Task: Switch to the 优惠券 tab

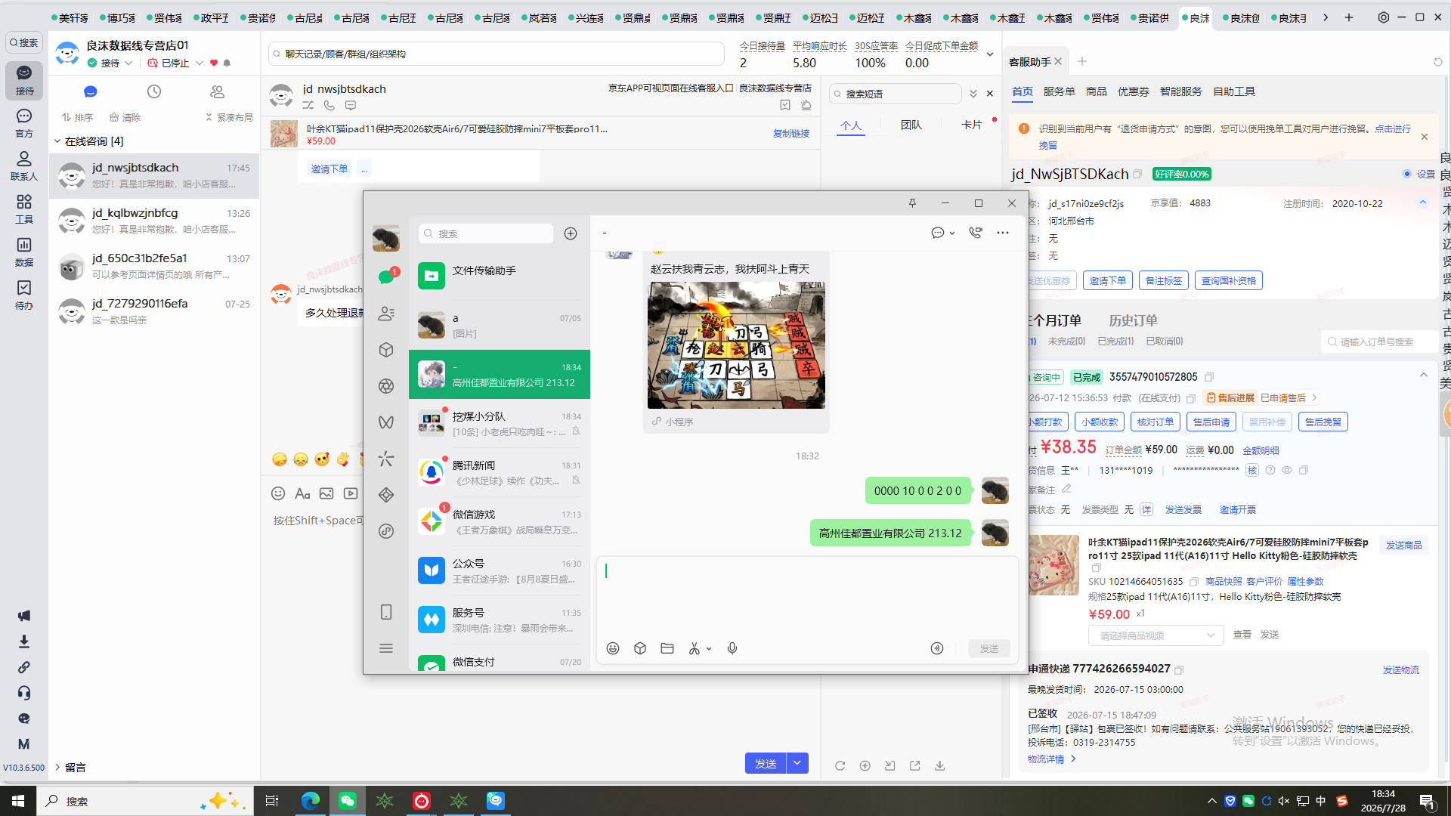Action: 1134,91
